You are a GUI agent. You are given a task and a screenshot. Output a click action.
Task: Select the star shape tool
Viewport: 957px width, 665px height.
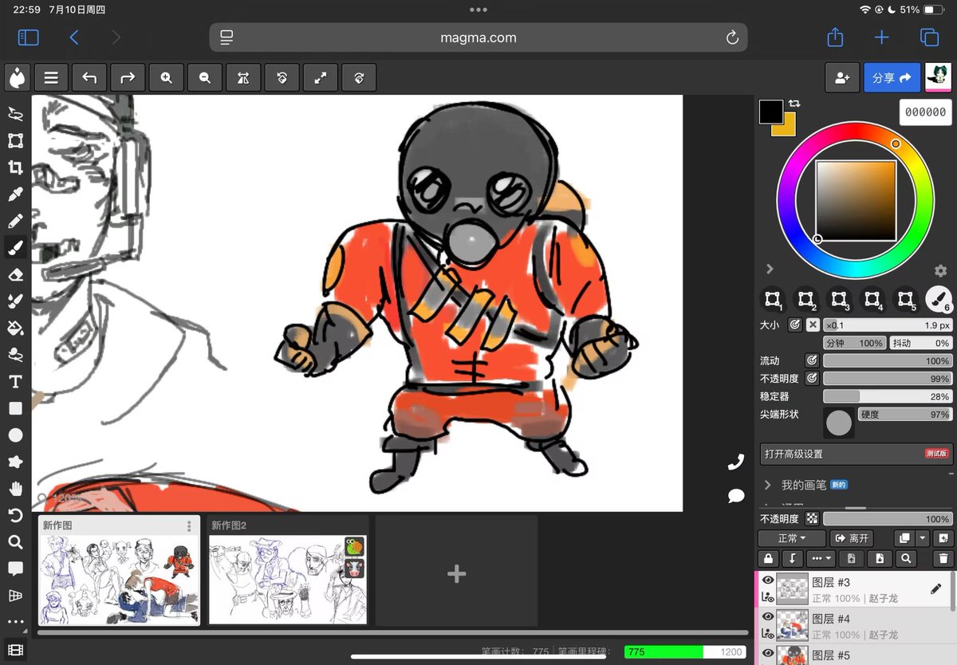click(15, 462)
